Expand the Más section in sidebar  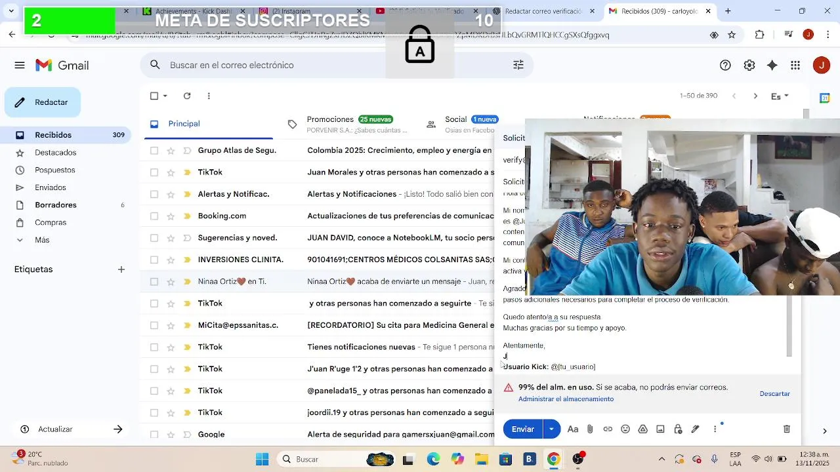[x=42, y=240]
